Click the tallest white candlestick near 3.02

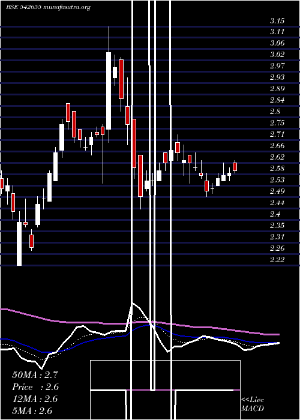tap(109, 91)
